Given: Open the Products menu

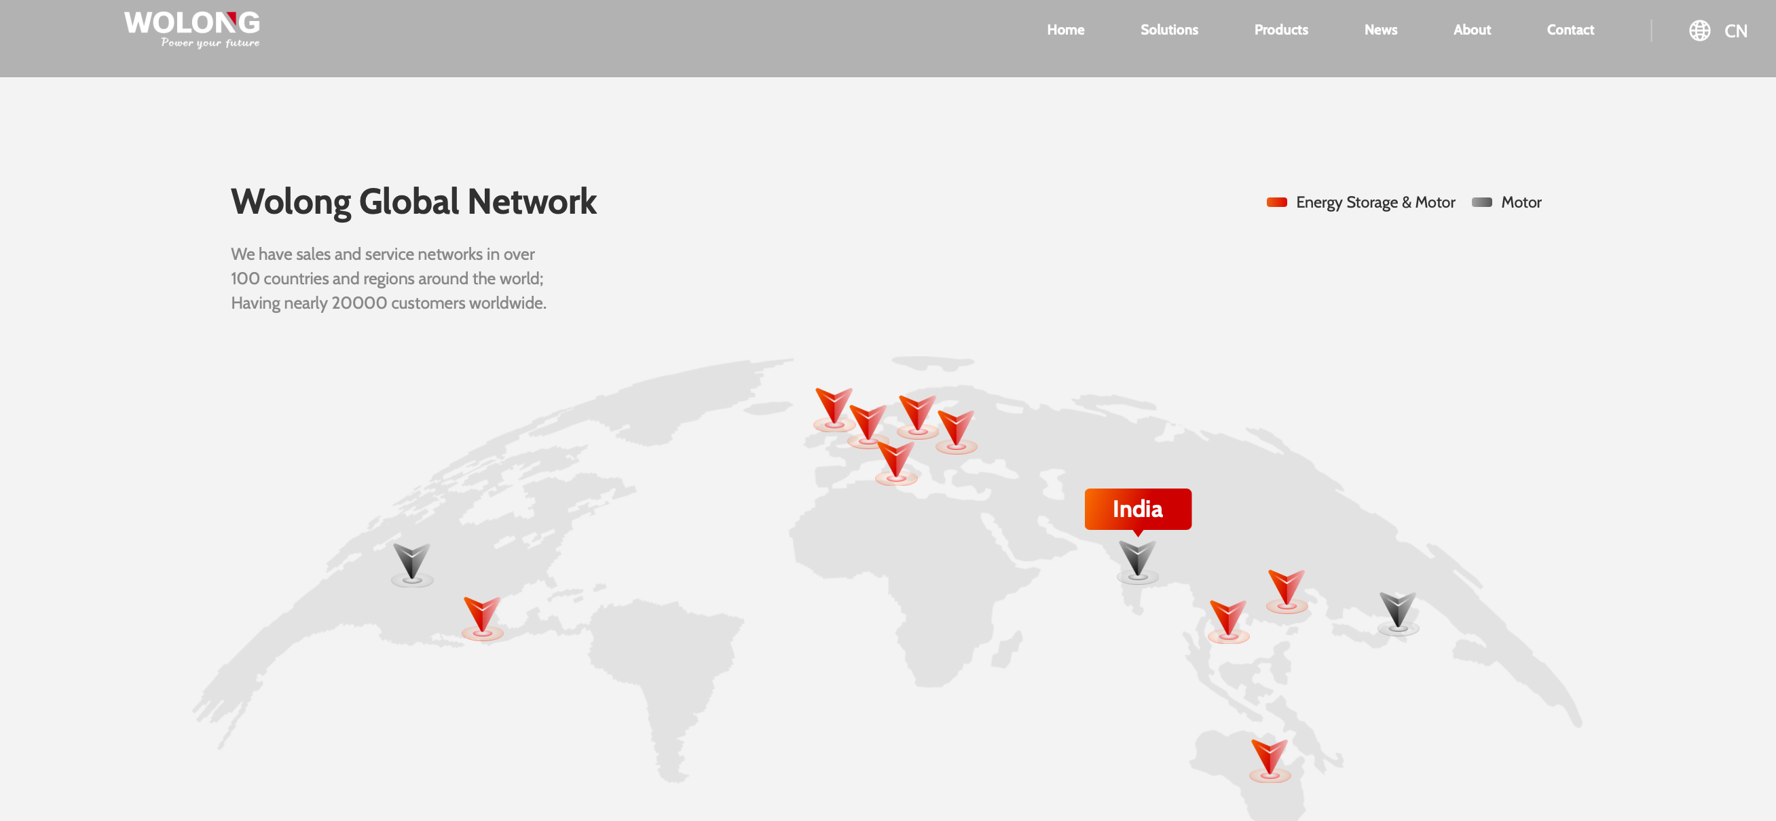Looking at the screenshot, I should click(x=1280, y=30).
